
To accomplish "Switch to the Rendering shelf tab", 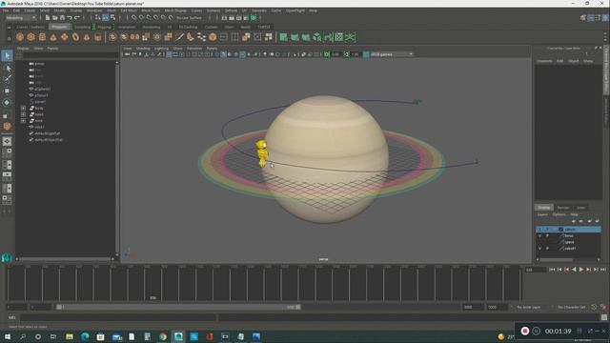I will (152, 27).
